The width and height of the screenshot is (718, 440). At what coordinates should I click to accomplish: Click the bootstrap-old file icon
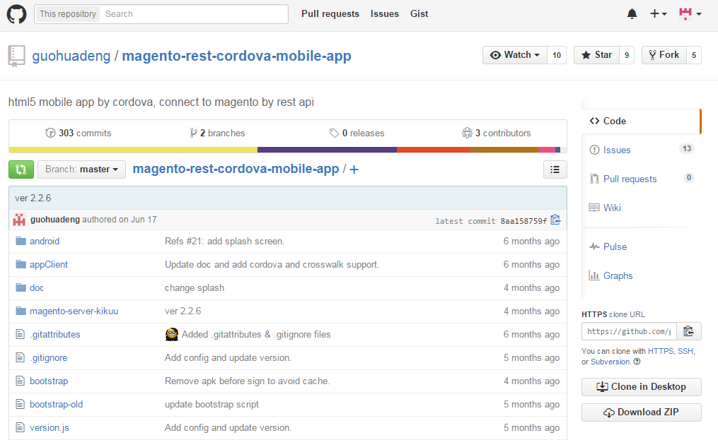(20, 404)
